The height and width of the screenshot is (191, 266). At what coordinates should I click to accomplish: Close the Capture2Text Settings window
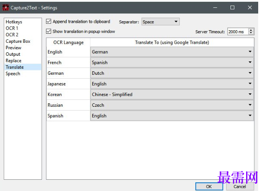pyautogui.click(x=250, y=8)
